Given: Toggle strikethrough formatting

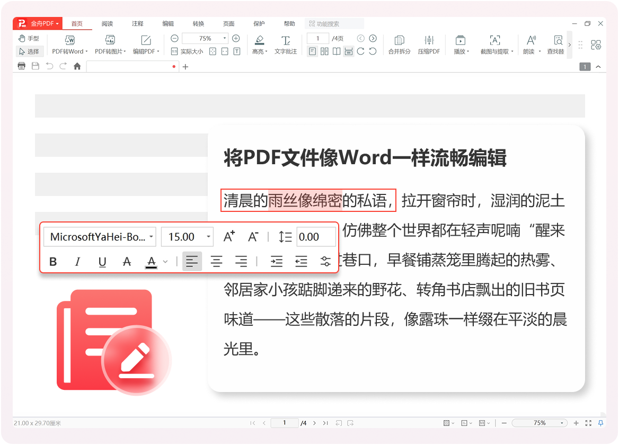Looking at the screenshot, I should pos(127,262).
